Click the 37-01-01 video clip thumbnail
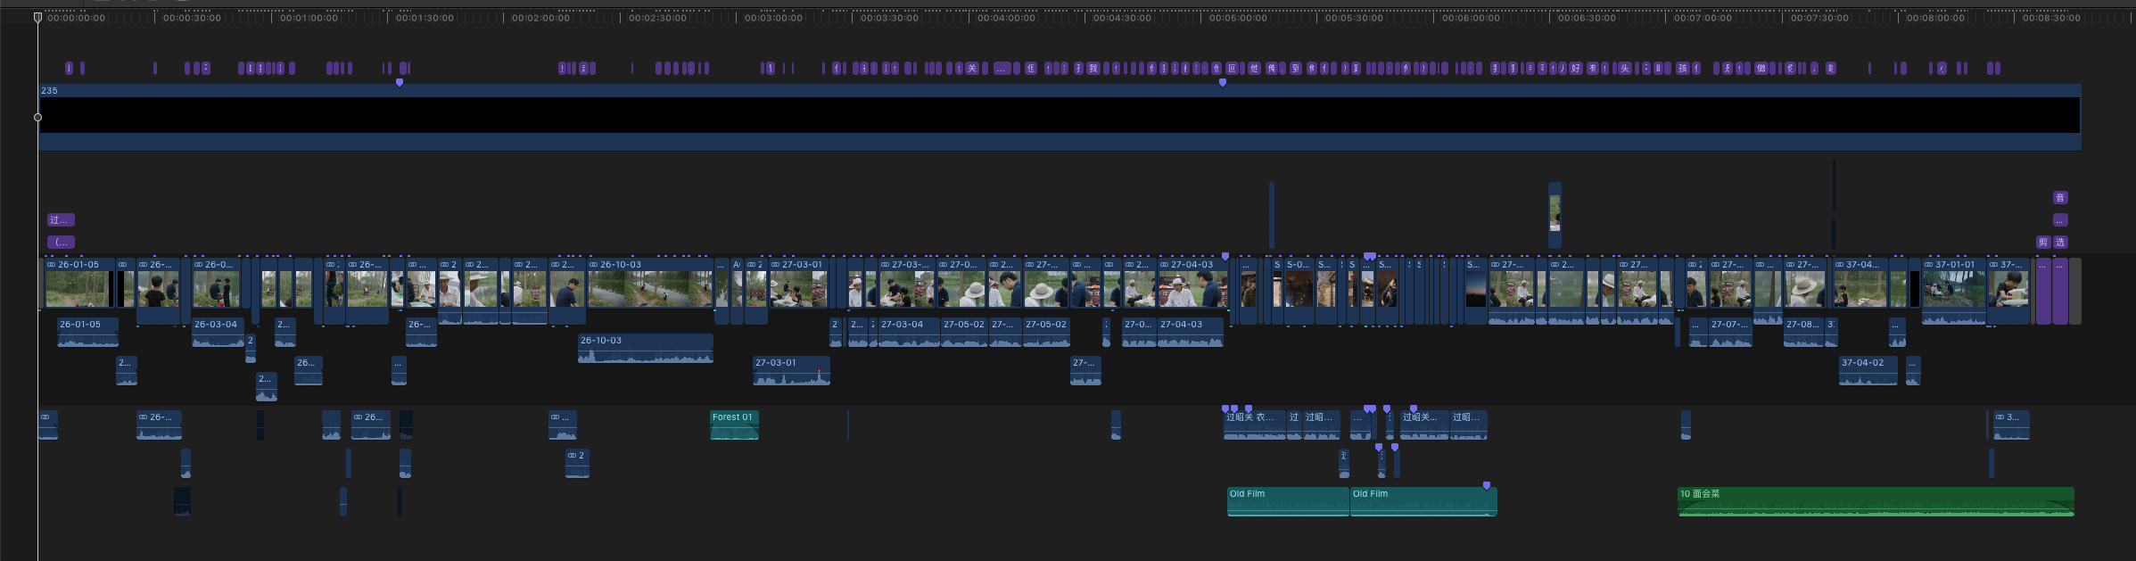2136x561 pixels. (1953, 289)
